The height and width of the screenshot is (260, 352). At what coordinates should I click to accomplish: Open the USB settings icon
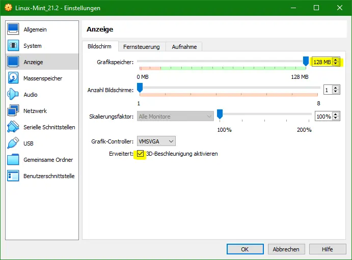[x=13, y=143]
